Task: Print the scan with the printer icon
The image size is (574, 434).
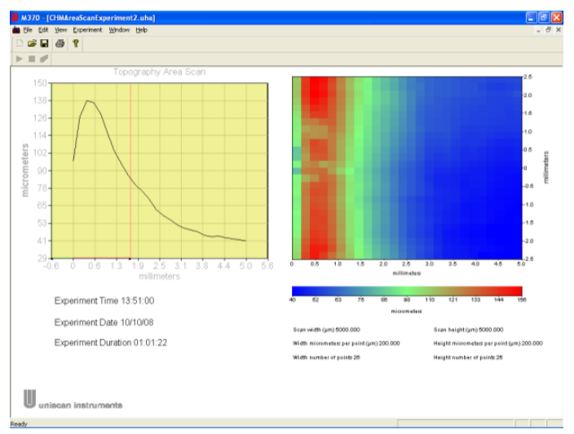Action: (60, 43)
